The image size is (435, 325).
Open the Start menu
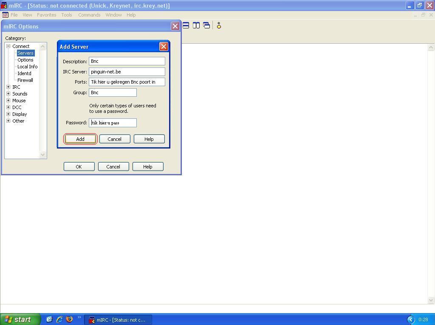tap(20, 319)
